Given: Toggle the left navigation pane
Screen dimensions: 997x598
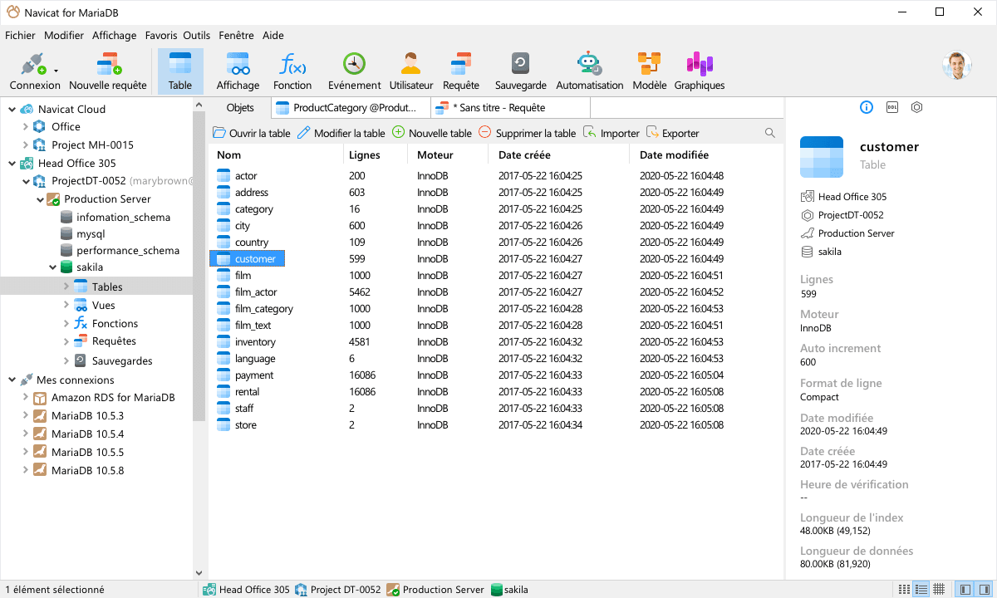Looking at the screenshot, I should (962, 589).
